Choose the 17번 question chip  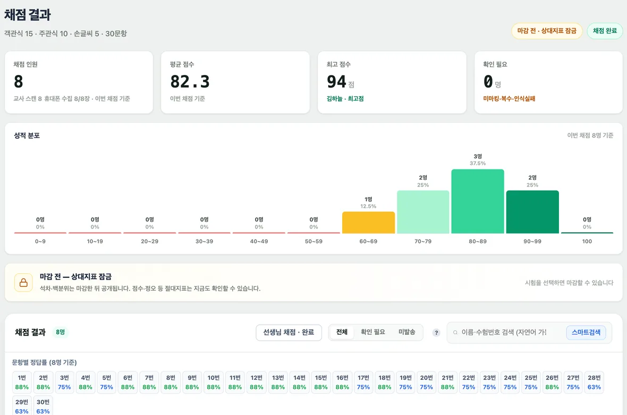pyautogui.click(x=363, y=382)
